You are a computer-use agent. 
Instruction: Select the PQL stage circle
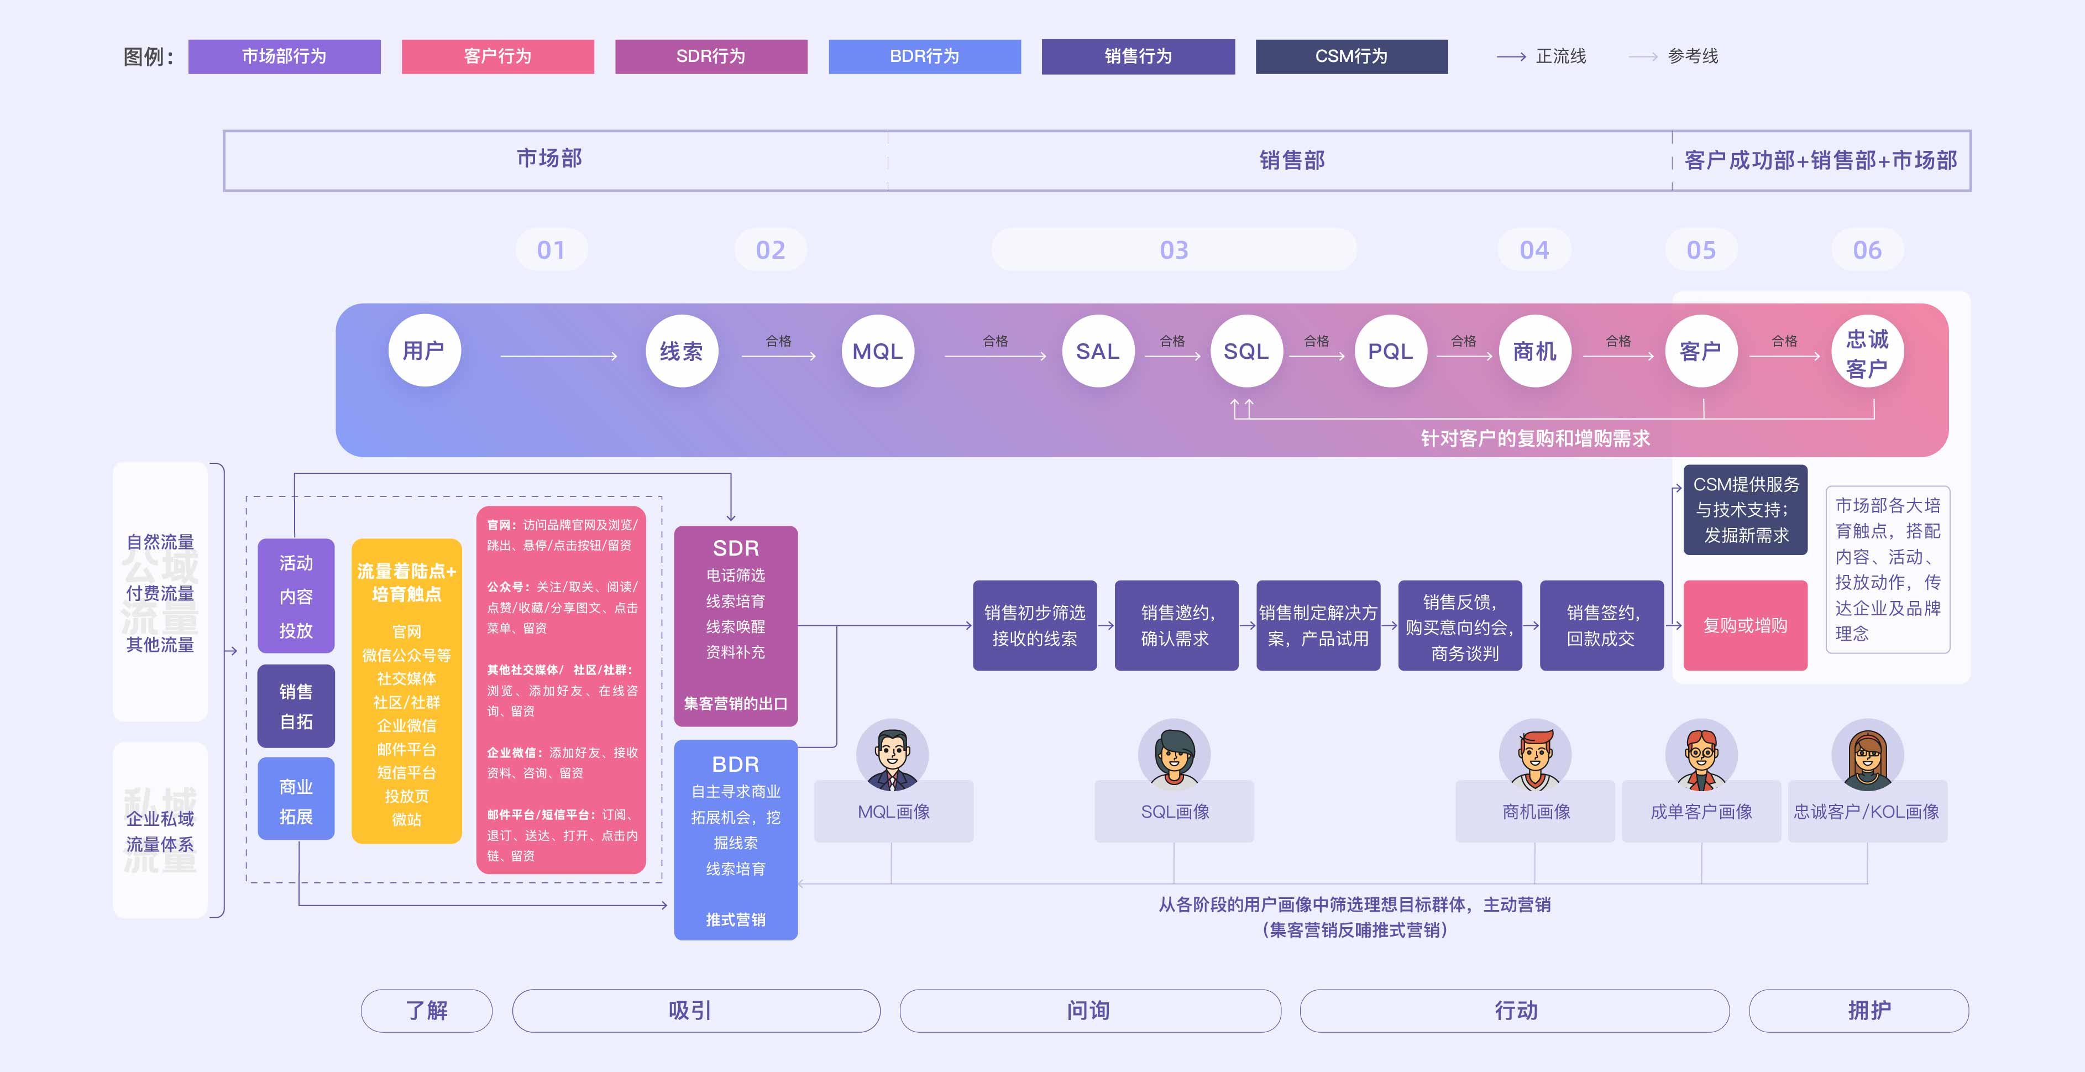coord(1391,352)
